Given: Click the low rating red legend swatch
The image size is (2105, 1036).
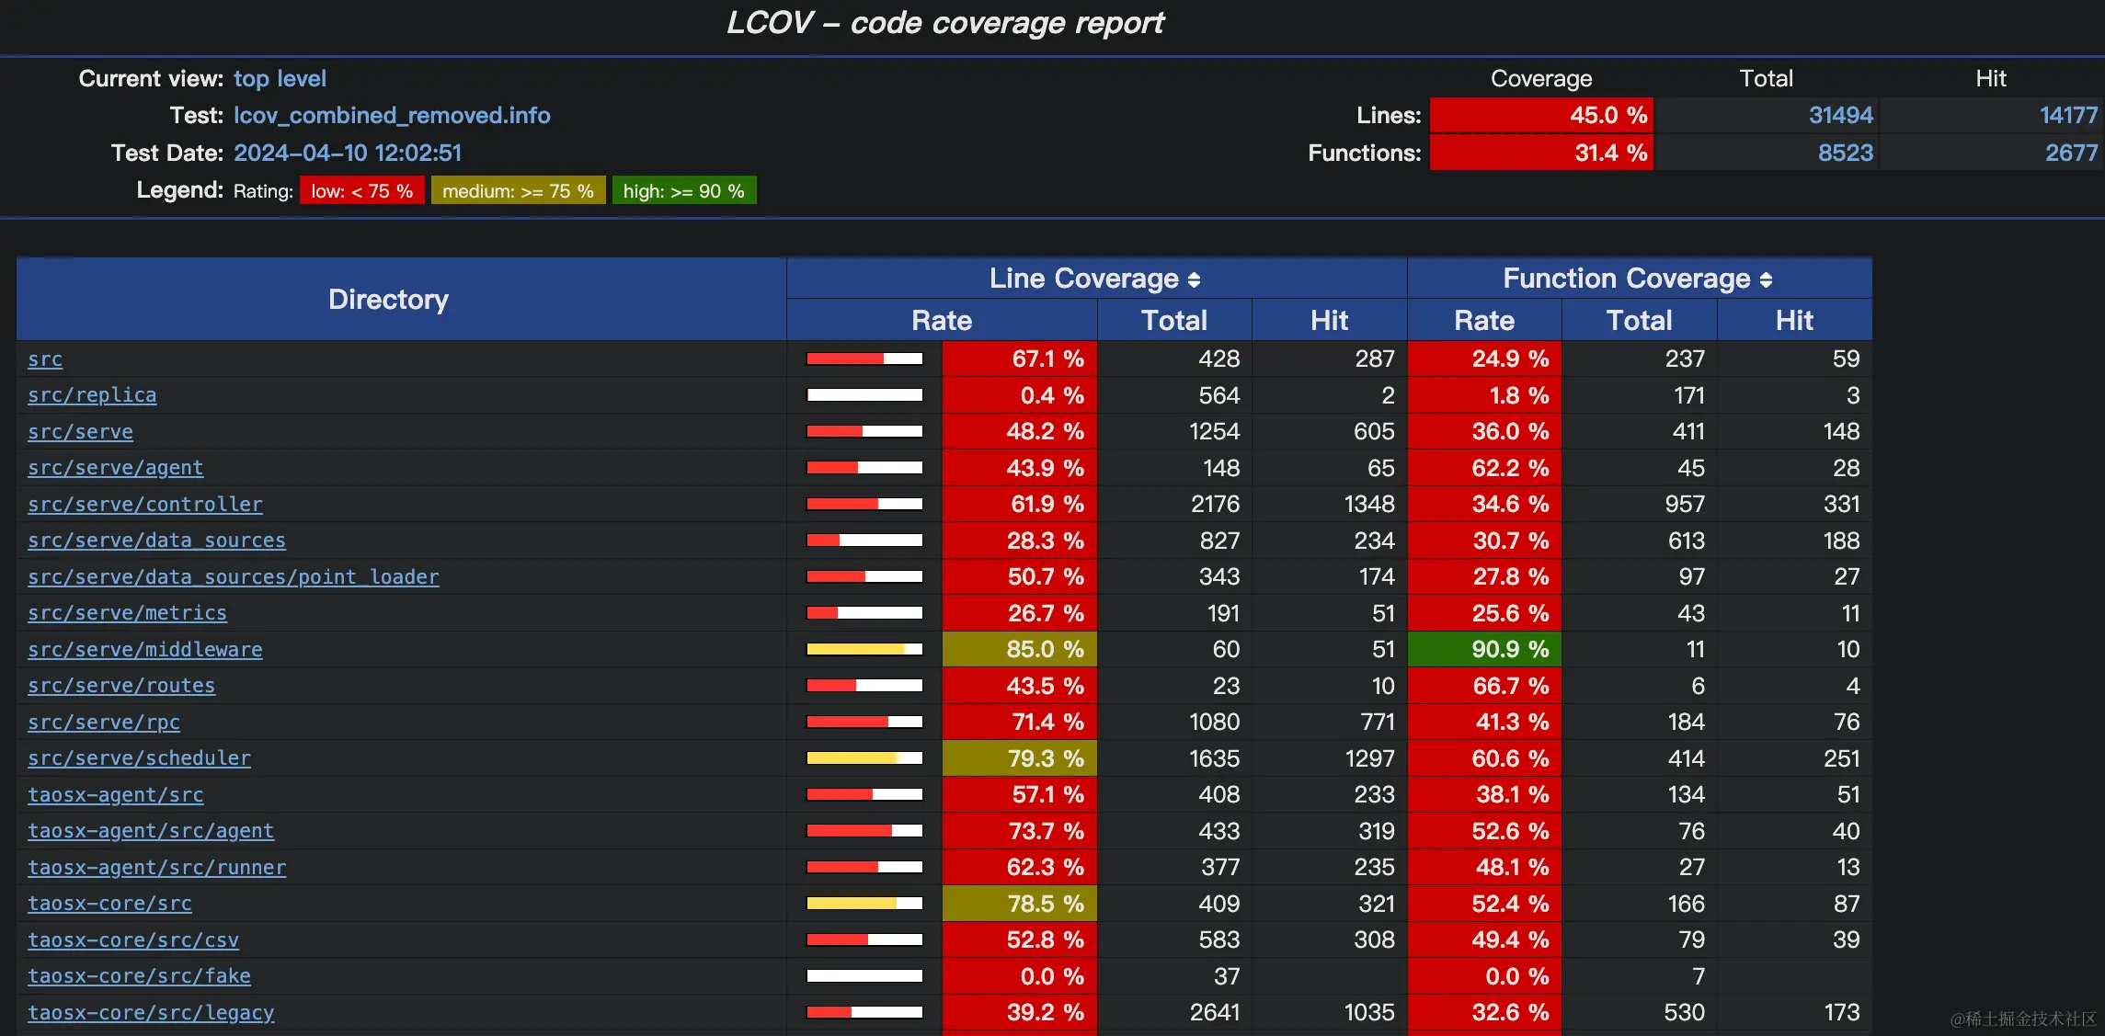Looking at the screenshot, I should click(361, 191).
